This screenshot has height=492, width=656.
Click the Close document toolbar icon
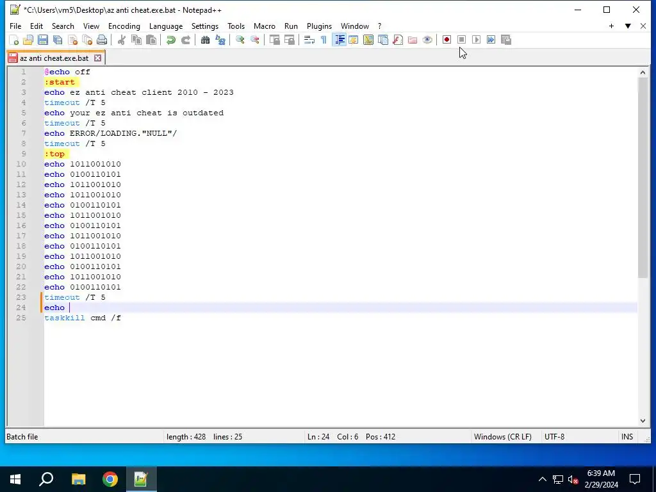pyautogui.click(x=72, y=40)
